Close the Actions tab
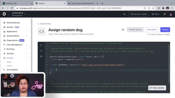 [65, 4]
